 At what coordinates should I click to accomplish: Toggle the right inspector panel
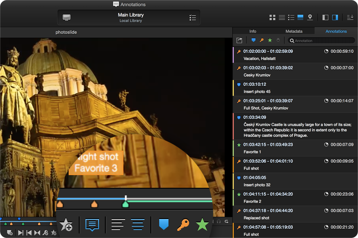coord(335,17)
